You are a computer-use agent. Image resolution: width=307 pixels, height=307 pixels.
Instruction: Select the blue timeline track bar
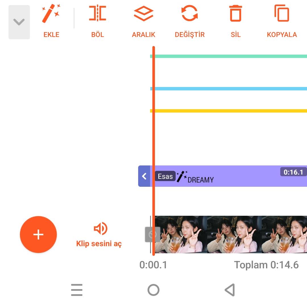coord(229,89)
